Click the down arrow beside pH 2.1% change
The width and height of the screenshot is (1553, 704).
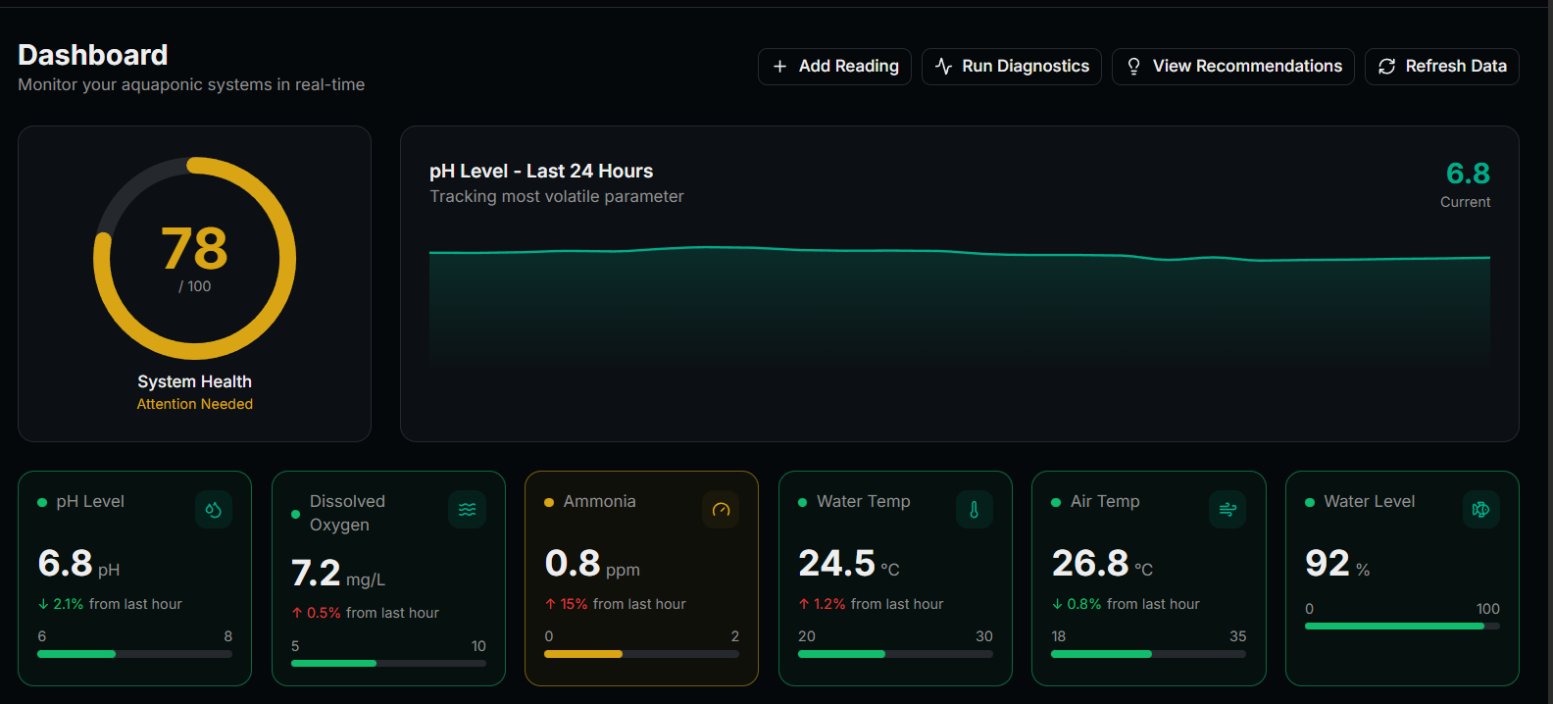[x=43, y=604]
